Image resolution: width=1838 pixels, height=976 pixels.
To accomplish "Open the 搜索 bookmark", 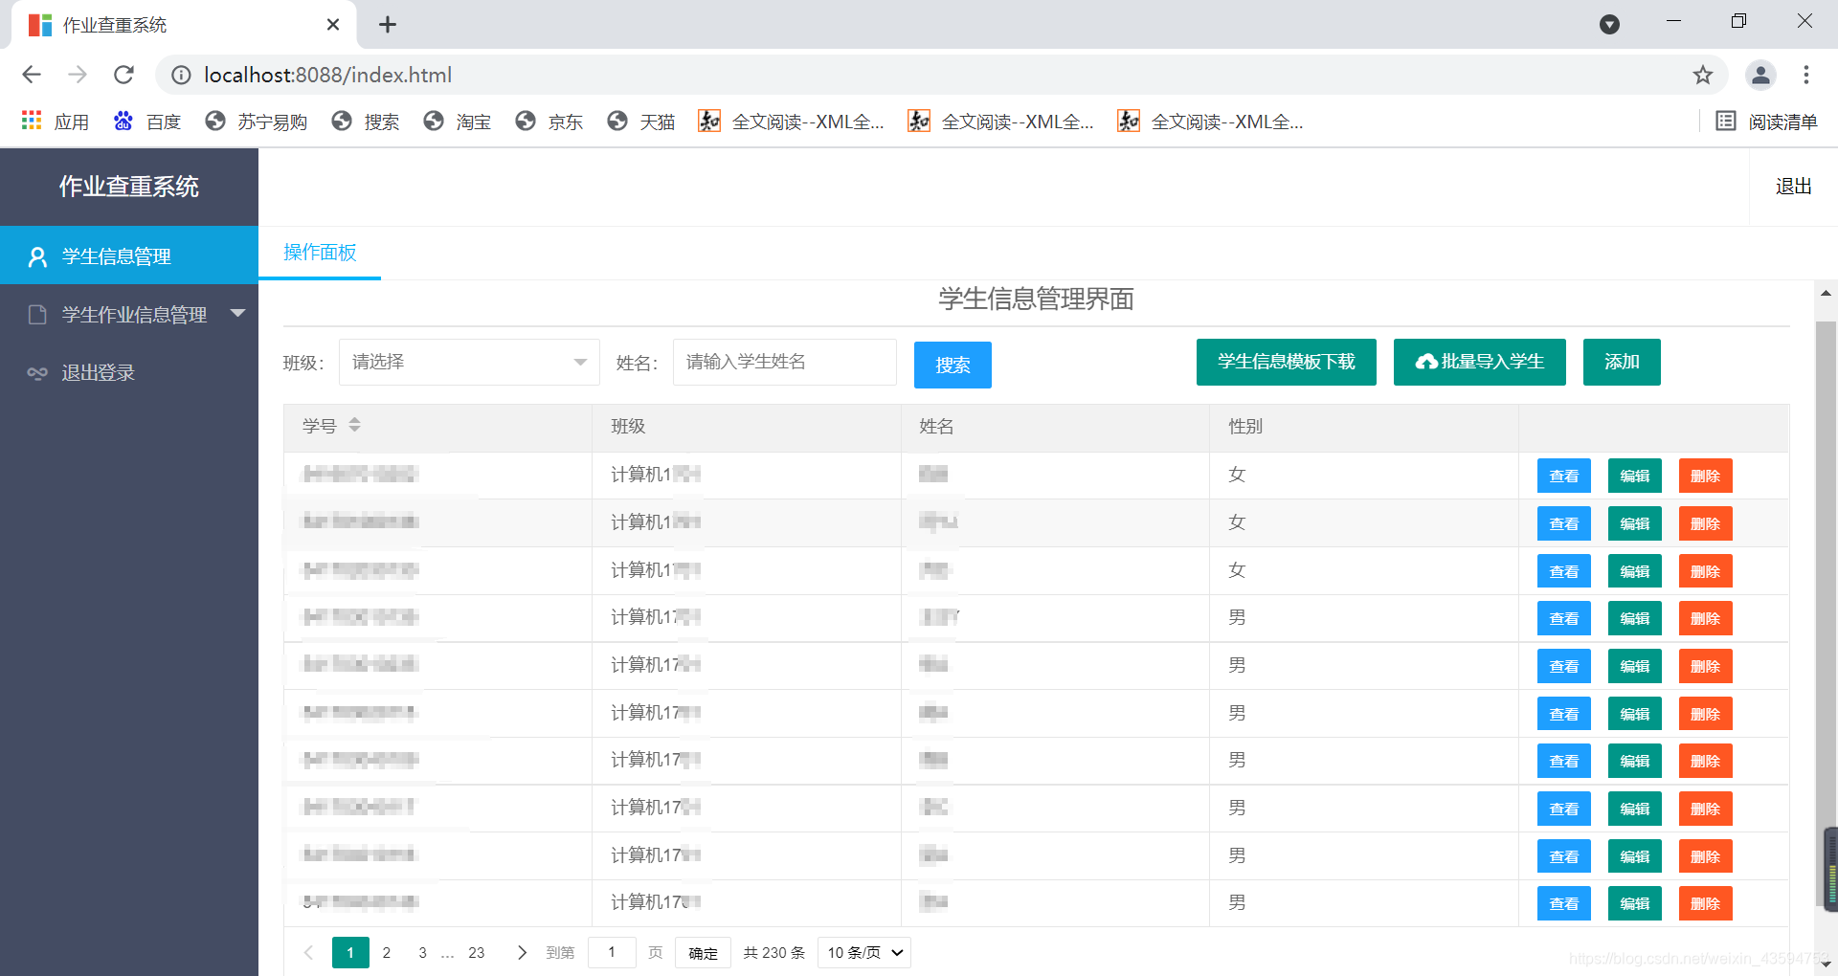I will pos(366,122).
